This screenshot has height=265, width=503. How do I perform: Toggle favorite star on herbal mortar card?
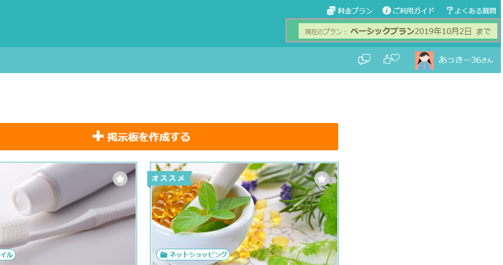[322, 179]
